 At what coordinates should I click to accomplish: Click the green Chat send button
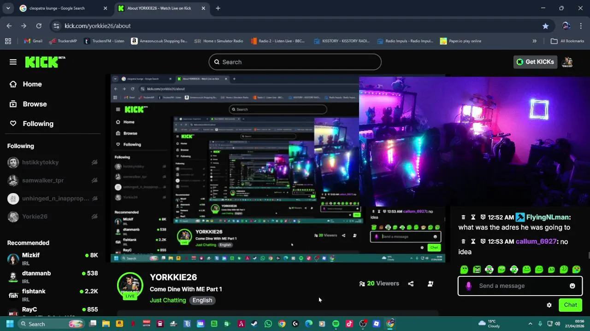point(570,305)
